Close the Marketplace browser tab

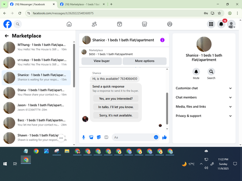[x=104, y=4]
